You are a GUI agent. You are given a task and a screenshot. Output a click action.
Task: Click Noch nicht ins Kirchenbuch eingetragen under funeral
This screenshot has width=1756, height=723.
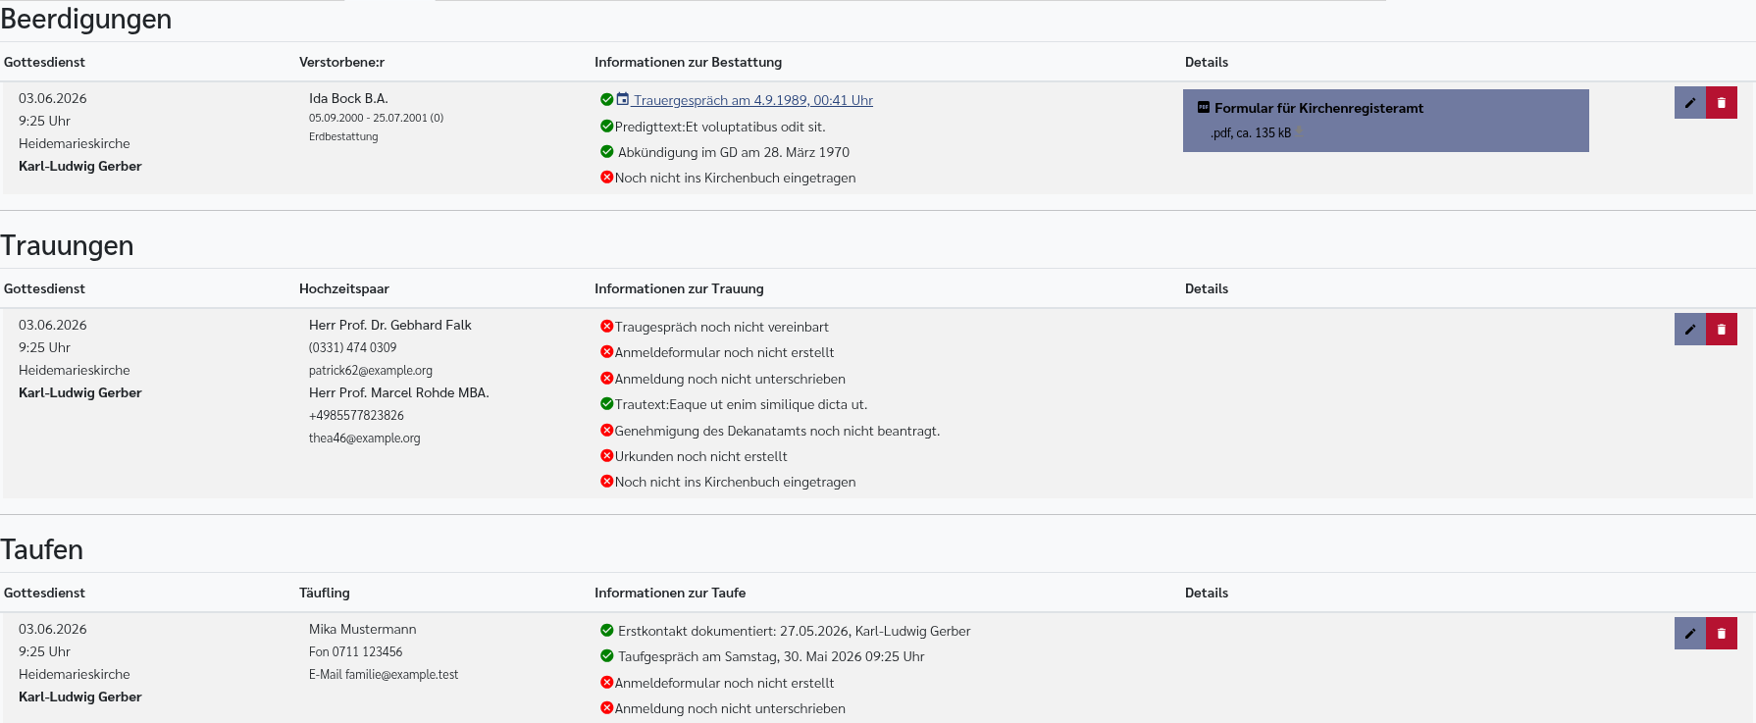(x=735, y=178)
